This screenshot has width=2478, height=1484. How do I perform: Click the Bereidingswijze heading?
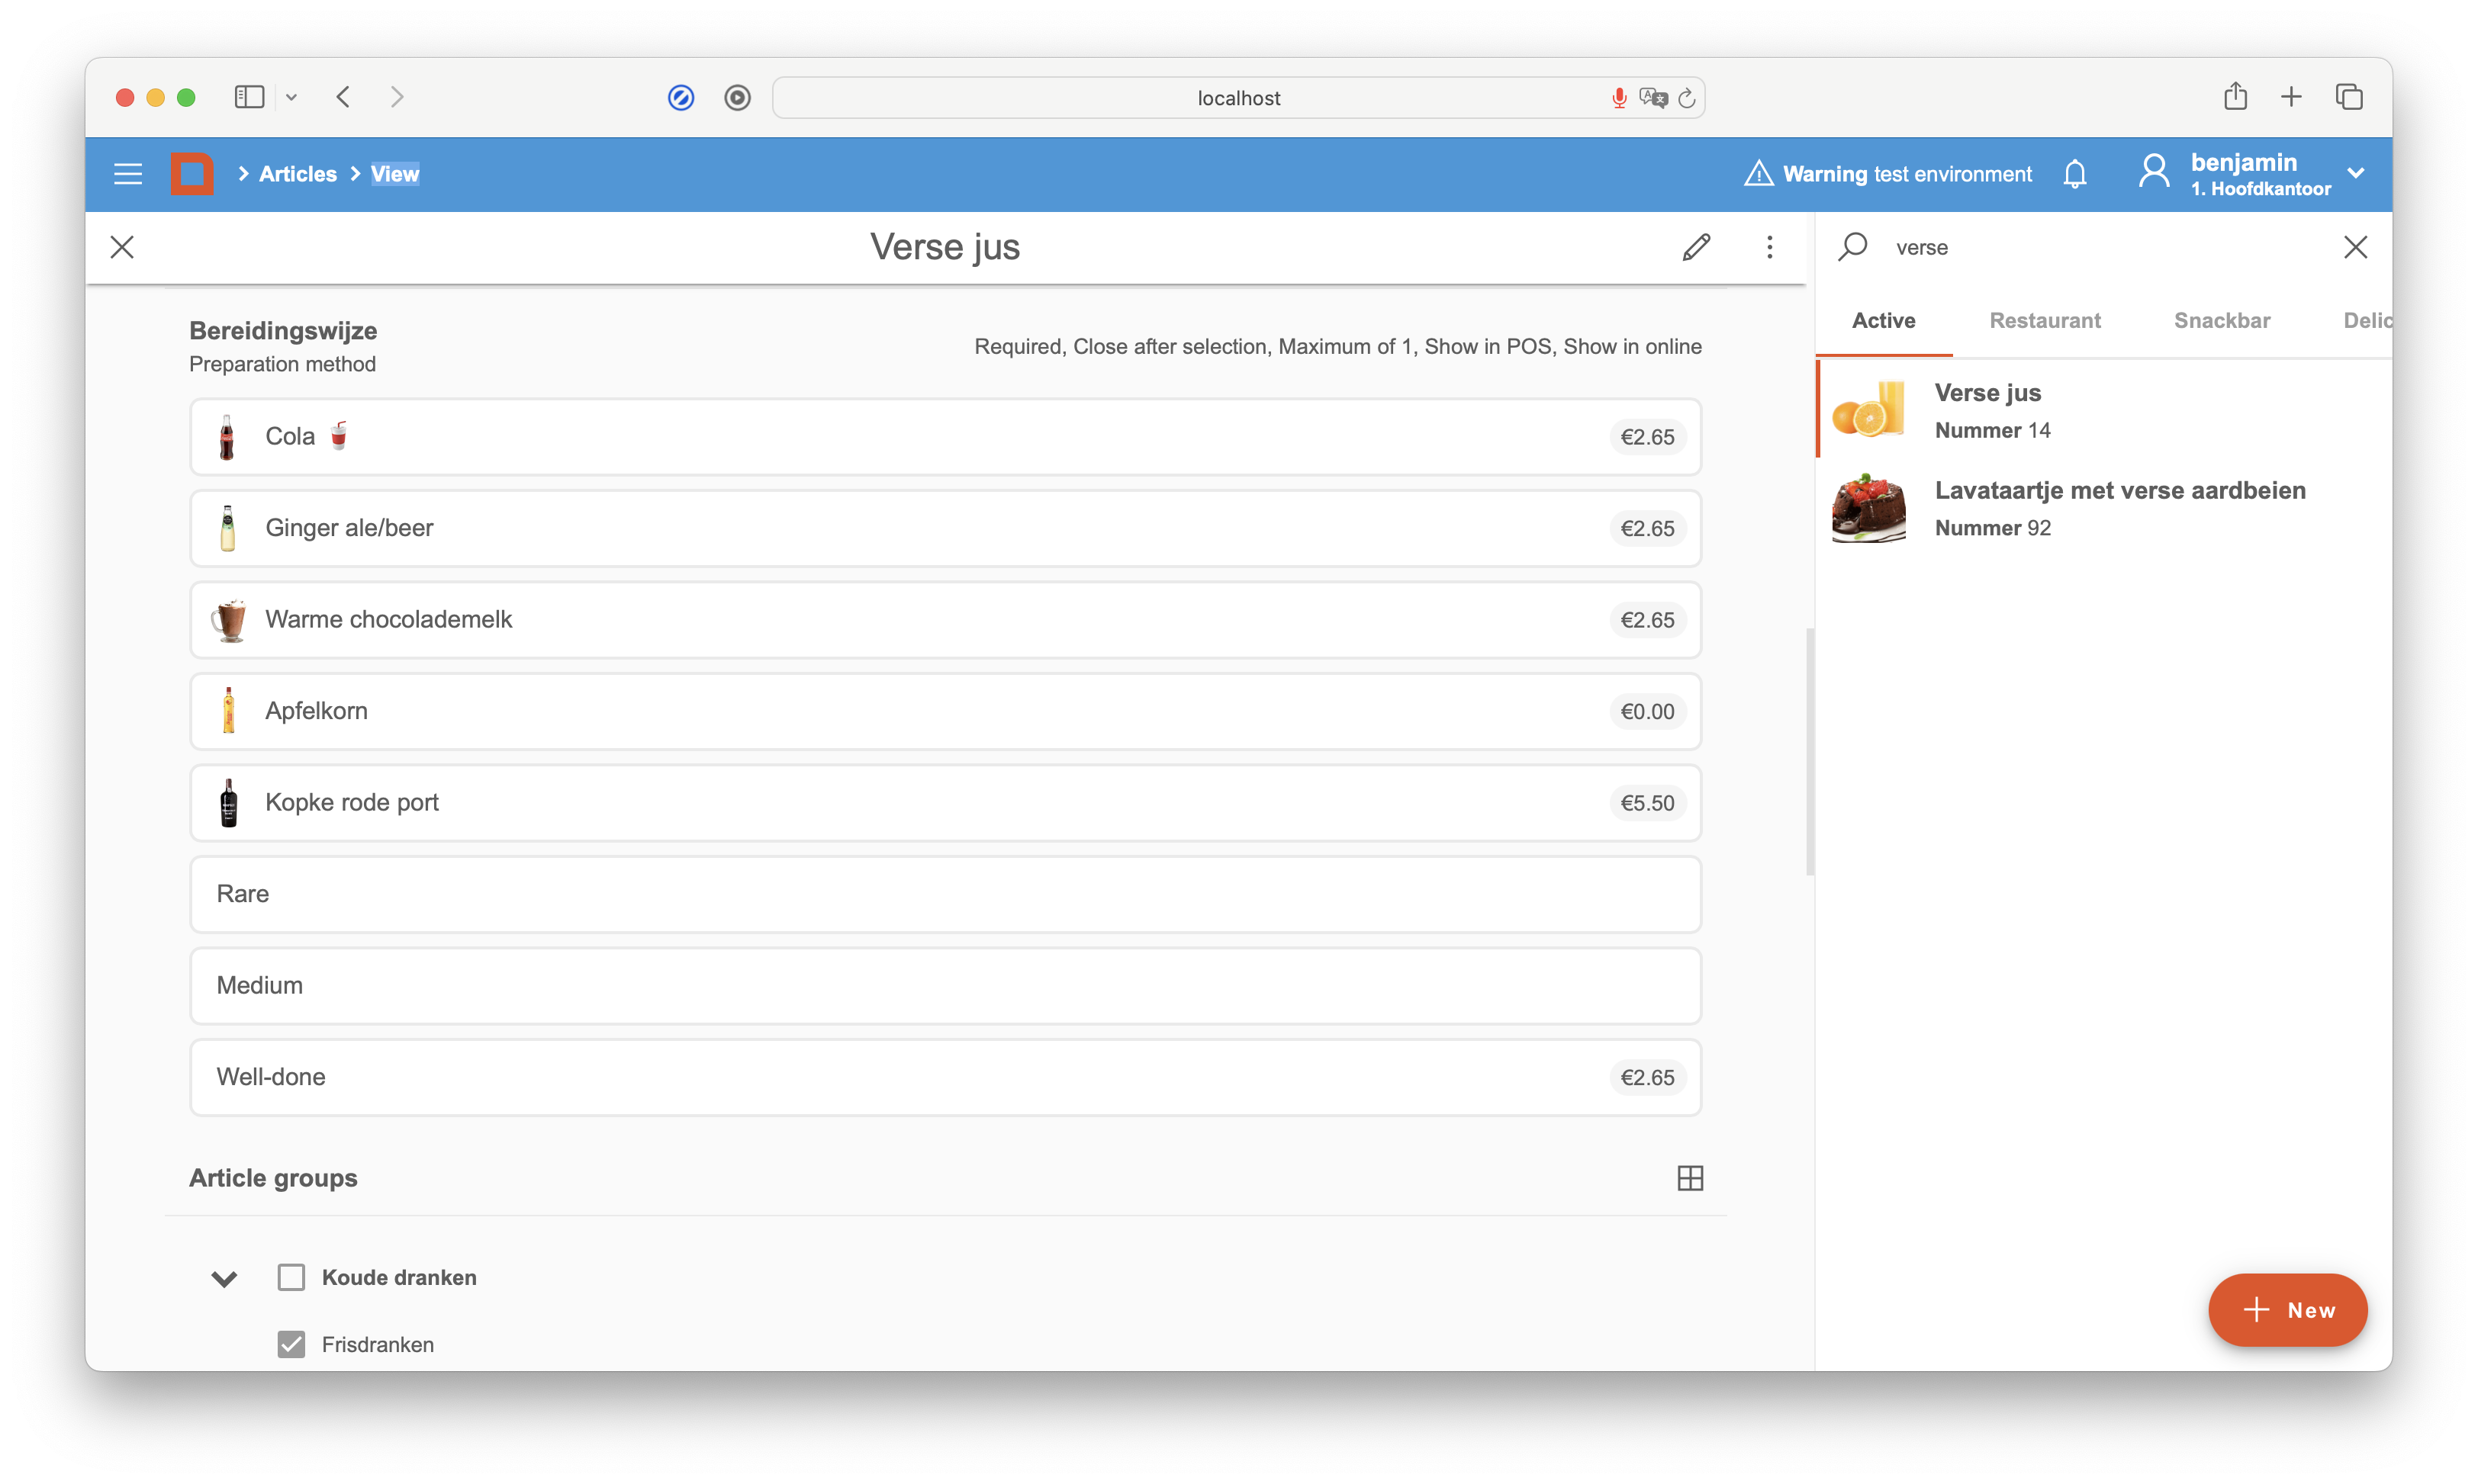point(283,331)
